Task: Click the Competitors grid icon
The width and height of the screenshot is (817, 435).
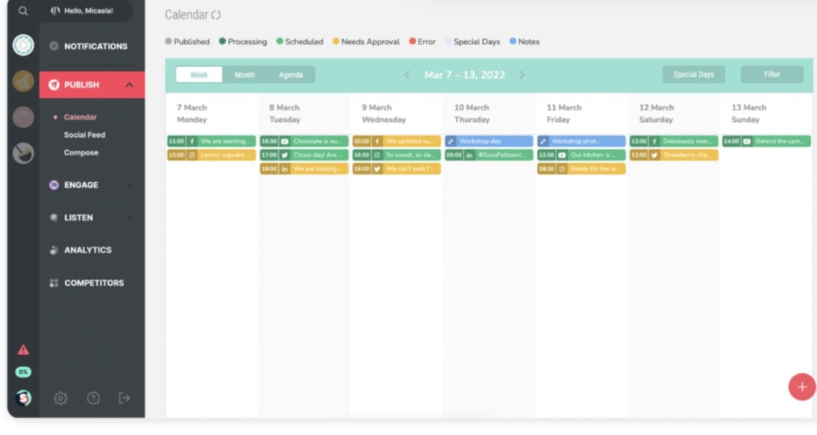Action: pyautogui.click(x=54, y=283)
